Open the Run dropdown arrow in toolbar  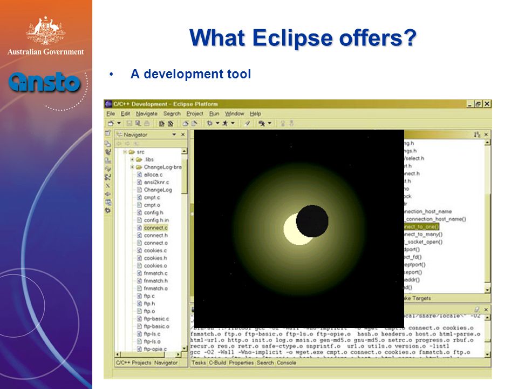pos(233,123)
